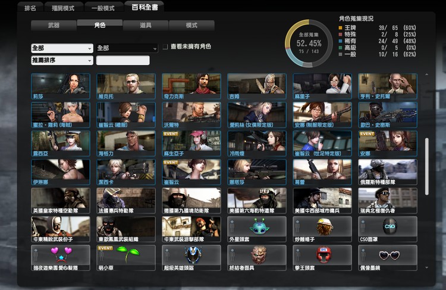This screenshot has height=290, width=446.
Task: Select the 東歐鳳凰武裝組織 character card
Action: [x=126, y=229]
